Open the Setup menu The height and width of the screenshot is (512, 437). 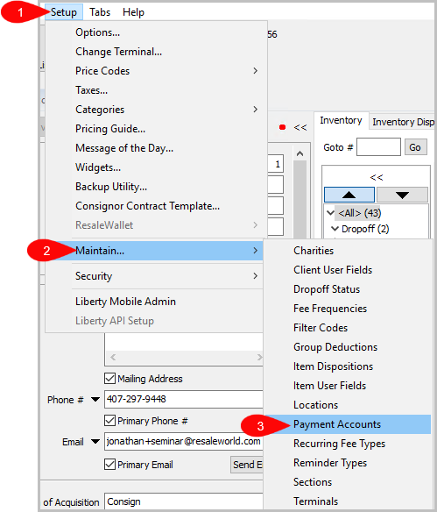64,12
